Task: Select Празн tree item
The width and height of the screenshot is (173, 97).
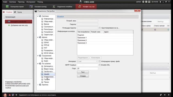Action: pos(46,82)
